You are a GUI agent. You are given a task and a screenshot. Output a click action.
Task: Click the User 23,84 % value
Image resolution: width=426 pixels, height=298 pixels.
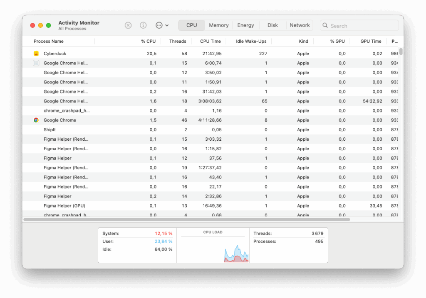[x=163, y=241]
